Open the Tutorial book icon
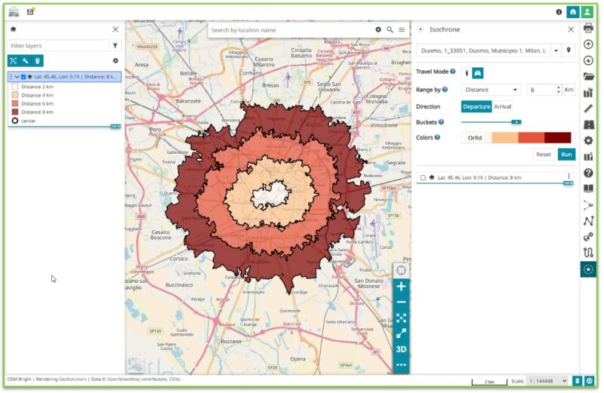 coord(588,189)
